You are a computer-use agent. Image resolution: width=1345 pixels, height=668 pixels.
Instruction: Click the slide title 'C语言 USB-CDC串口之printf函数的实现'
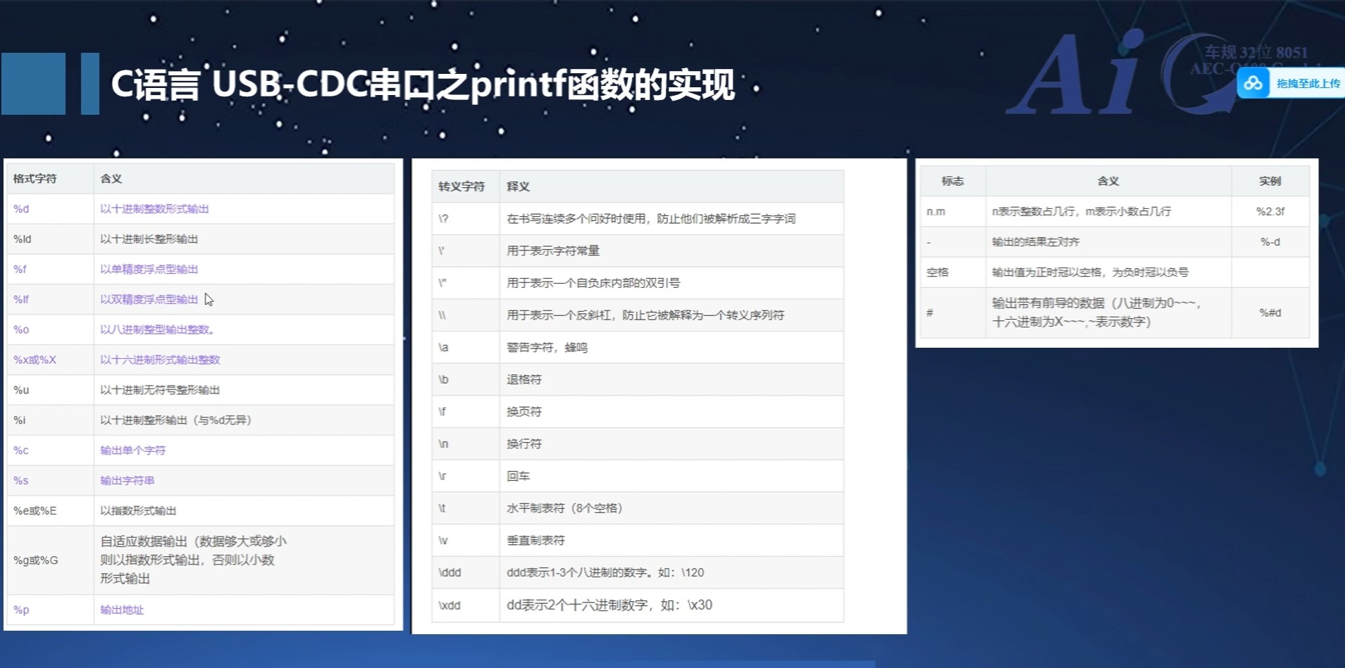pos(423,85)
